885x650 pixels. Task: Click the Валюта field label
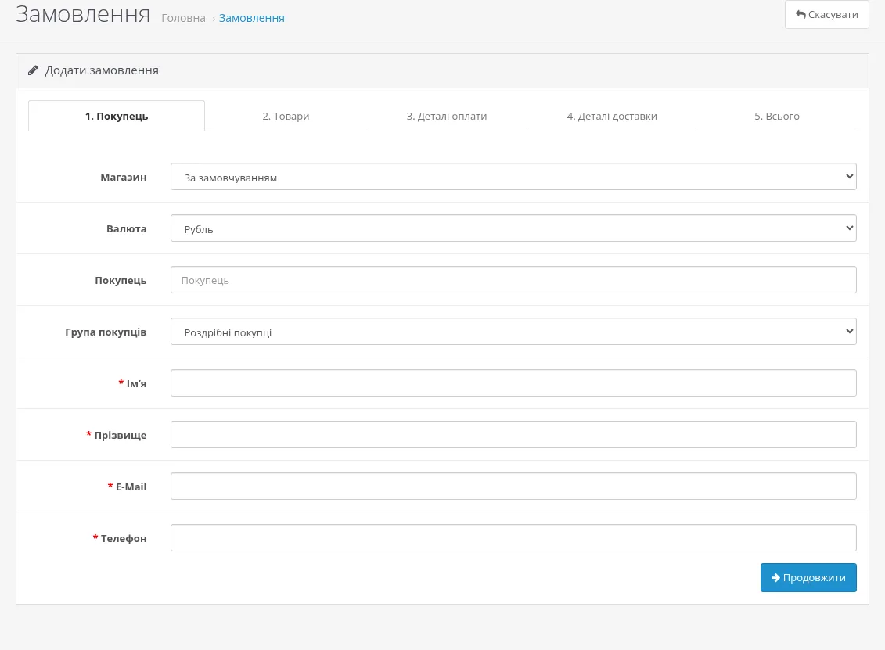click(x=127, y=228)
